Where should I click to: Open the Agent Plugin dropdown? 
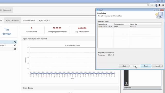click(x=44, y=20)
